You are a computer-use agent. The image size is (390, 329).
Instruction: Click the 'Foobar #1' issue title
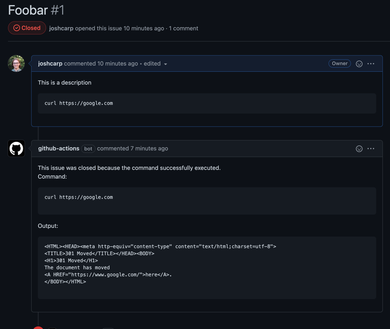[x=36, y=10]
